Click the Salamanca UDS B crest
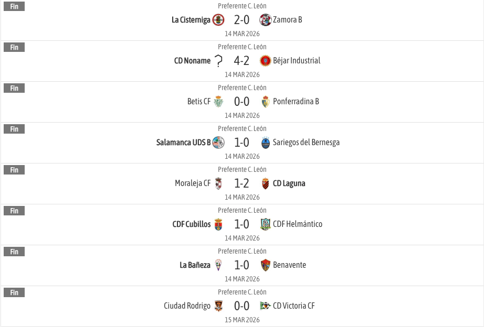This screenshot has width=484, height=327. tap(218, 143)
